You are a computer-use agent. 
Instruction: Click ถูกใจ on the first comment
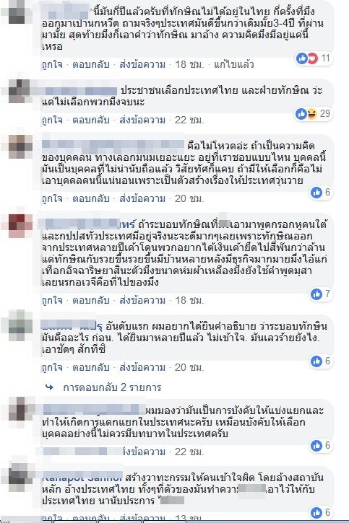(52, 64)
